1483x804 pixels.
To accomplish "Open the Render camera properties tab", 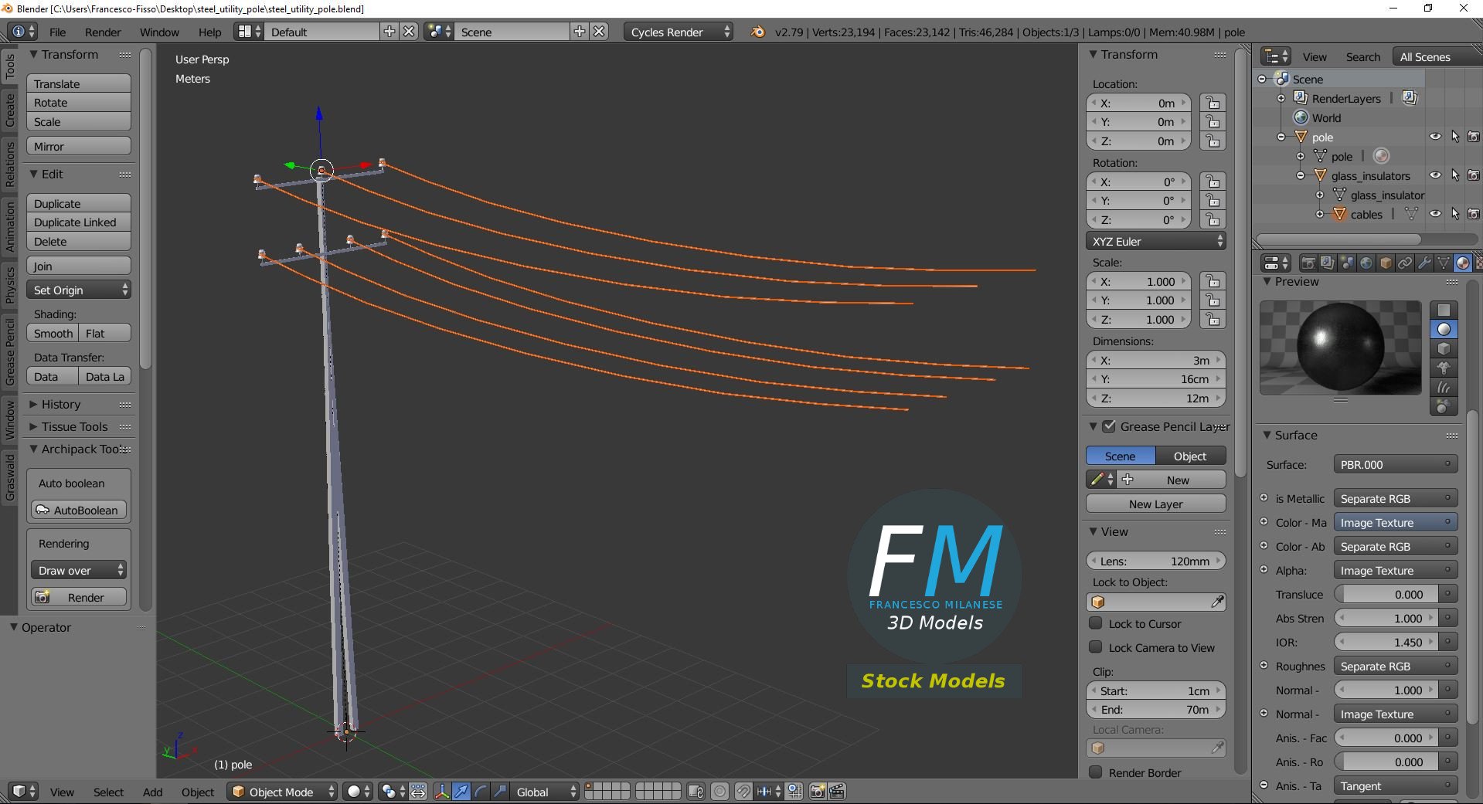I will (x=1308, y=263).
